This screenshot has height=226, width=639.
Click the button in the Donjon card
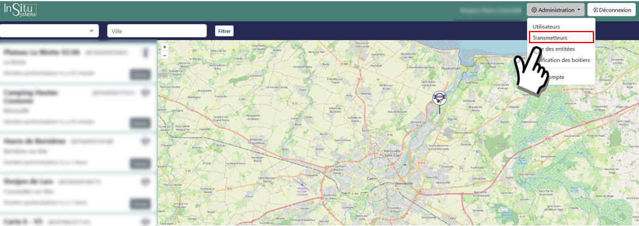[140, 204]
